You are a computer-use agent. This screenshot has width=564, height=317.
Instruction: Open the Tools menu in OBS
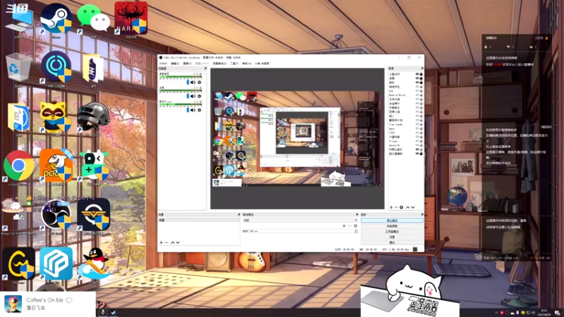[x=235, y=63]
